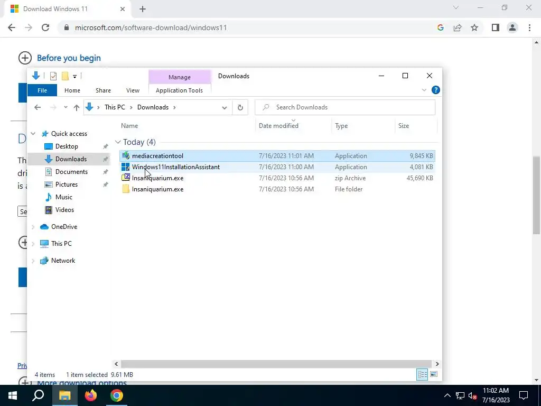Open Desktop from the sidebar
This screenshot has width=541, height=406.
(x=67, y=146)
